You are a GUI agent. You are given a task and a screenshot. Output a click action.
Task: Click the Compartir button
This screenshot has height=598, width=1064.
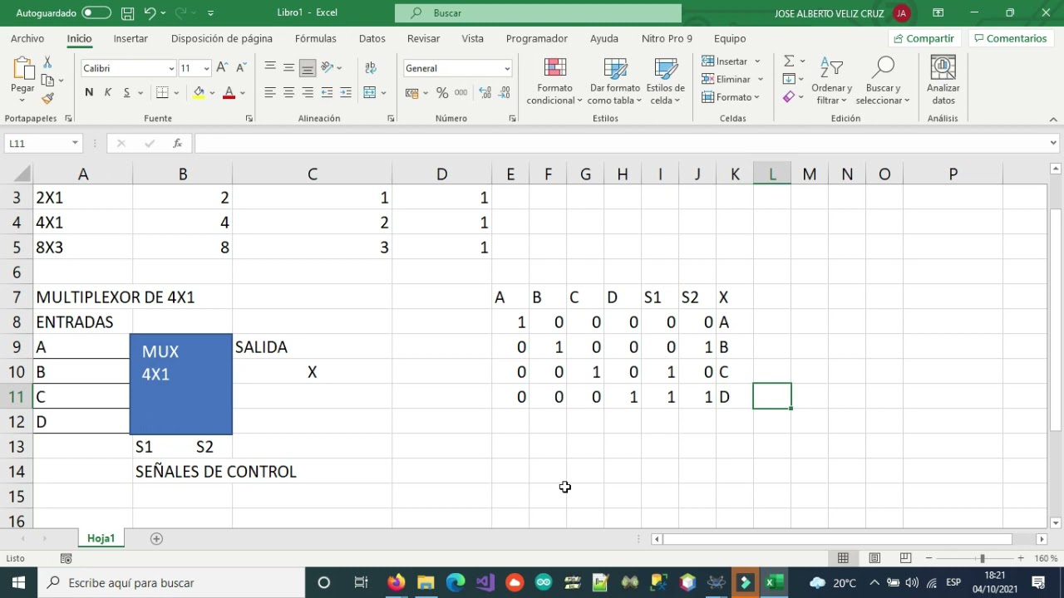[923, 38]
